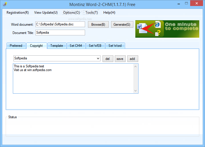
Task: Click the text area scroll up arrow
Action: pyautogui.click(x=135, y=67)
